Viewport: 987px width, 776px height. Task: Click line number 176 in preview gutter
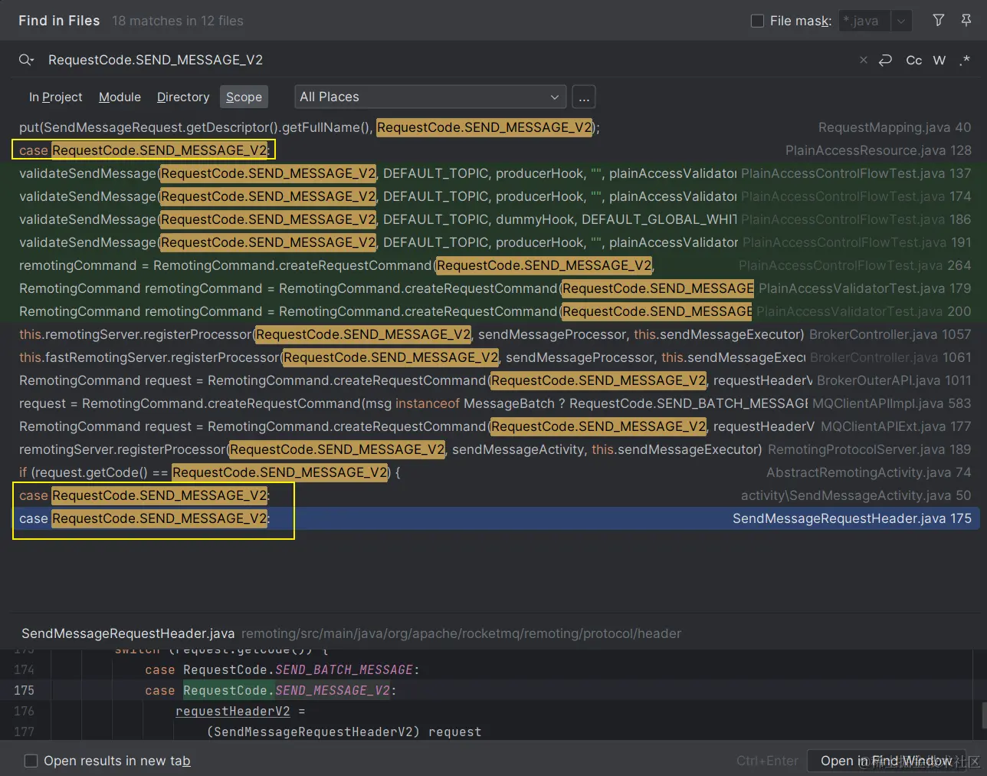click(25, 711)
